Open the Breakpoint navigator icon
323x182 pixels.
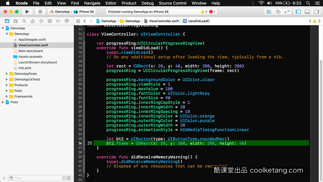(58, 21)
